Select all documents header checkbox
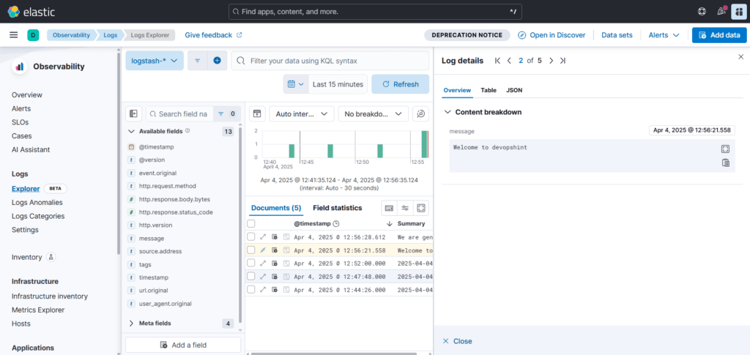750x355 pixels. coord(251,223)
